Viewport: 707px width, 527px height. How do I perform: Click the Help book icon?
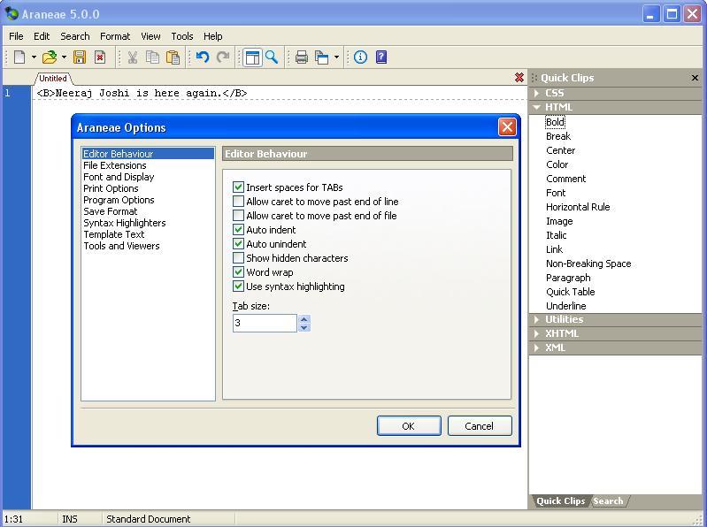381,57
